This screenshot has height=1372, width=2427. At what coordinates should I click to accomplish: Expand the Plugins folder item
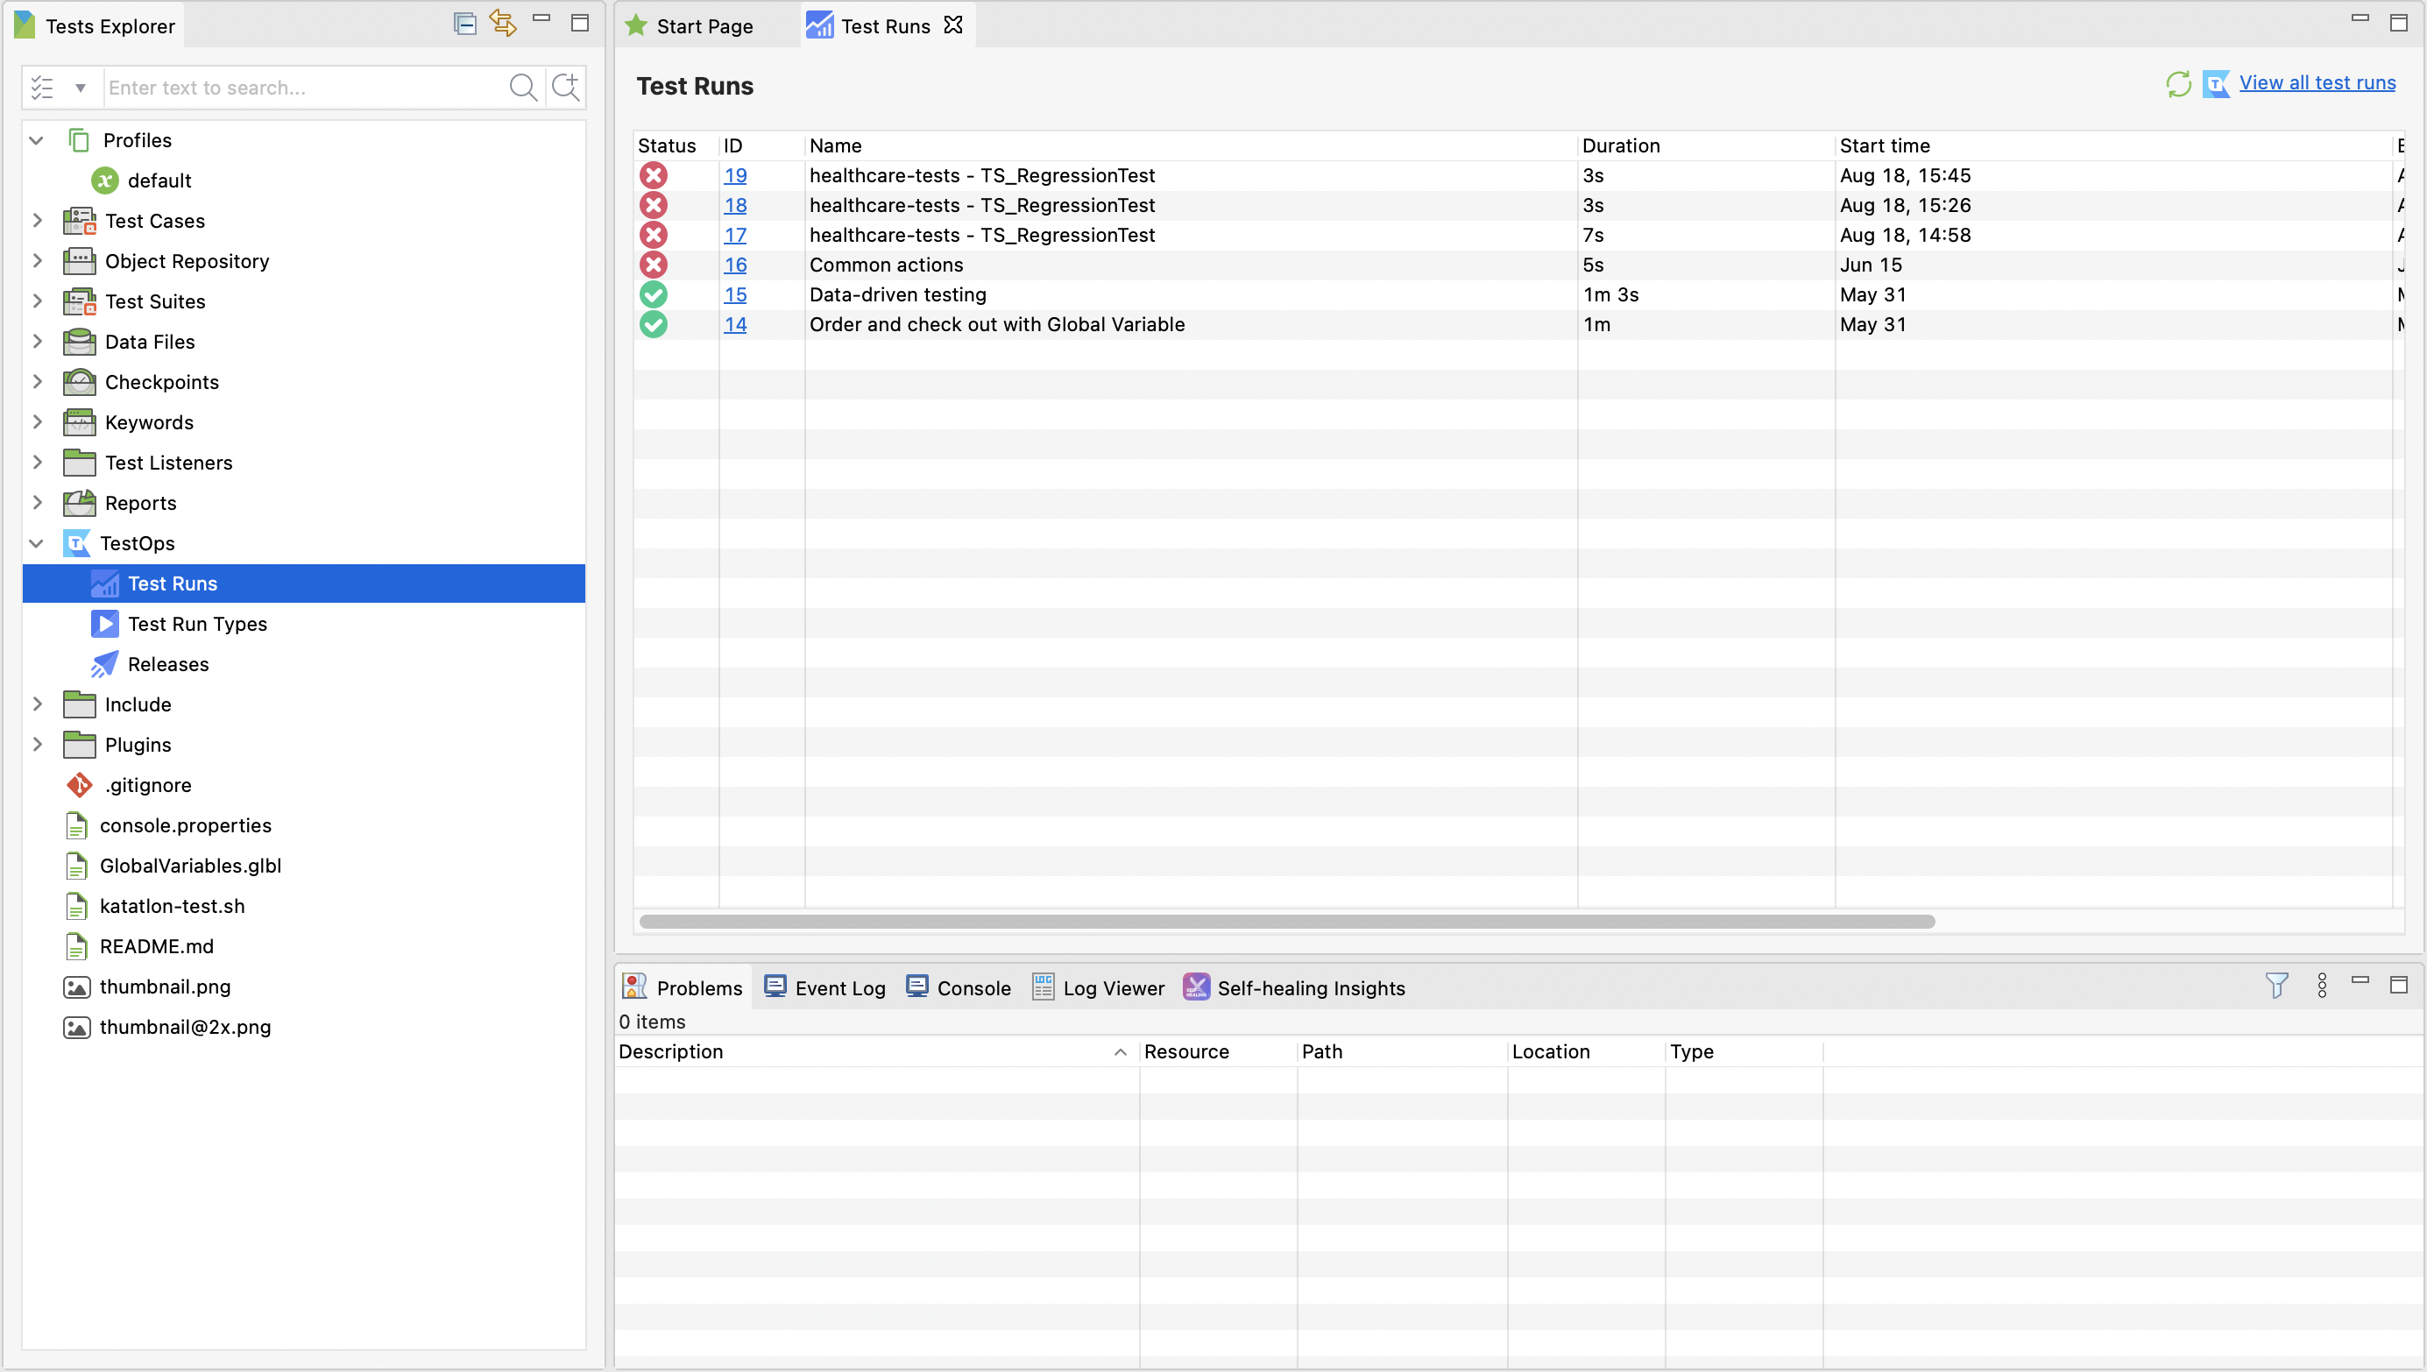37,744
